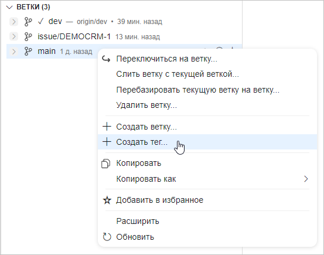Expand the dev branch chevron
324x255 pixels.
point(14,22)
